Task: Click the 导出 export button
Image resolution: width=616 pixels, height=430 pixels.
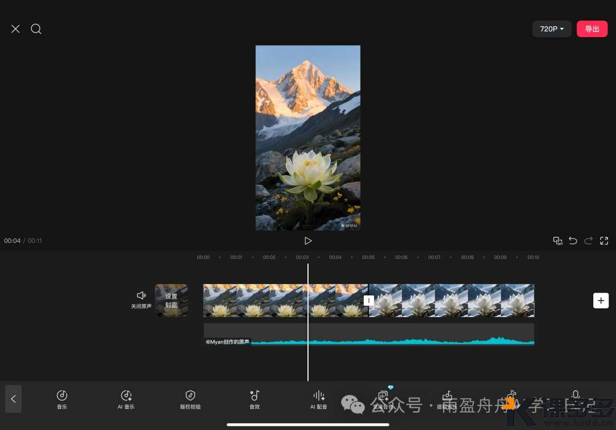Action: coord(592,29)
